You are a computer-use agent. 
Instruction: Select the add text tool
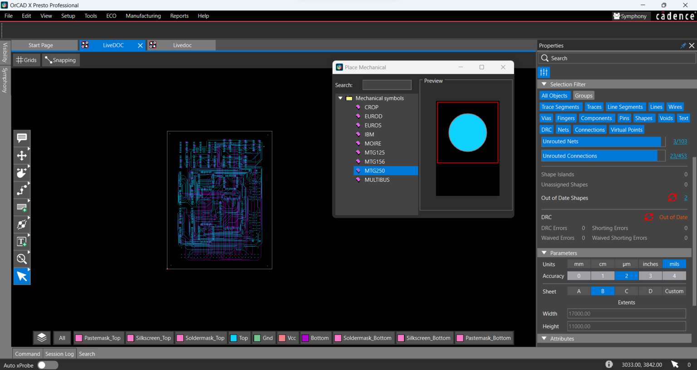click(22, 242)
